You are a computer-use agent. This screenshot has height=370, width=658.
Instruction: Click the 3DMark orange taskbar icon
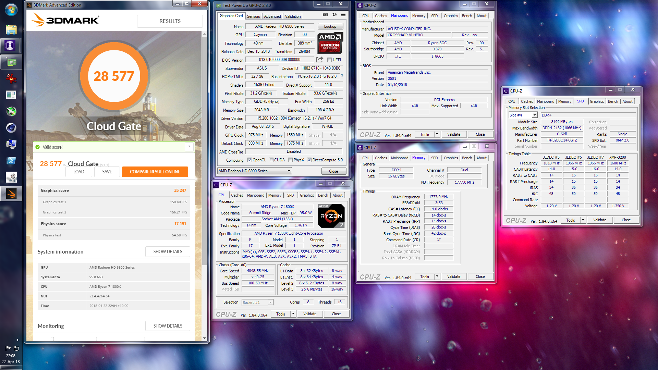tap(11, 194)
